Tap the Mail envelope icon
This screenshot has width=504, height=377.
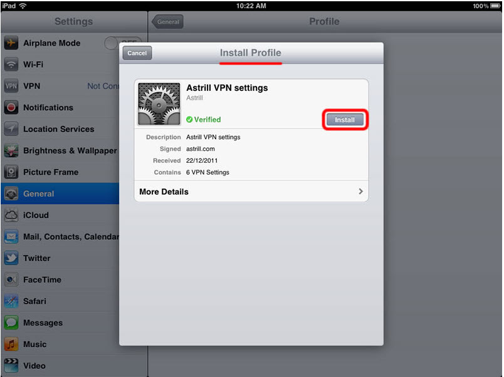tap(11, 236)
